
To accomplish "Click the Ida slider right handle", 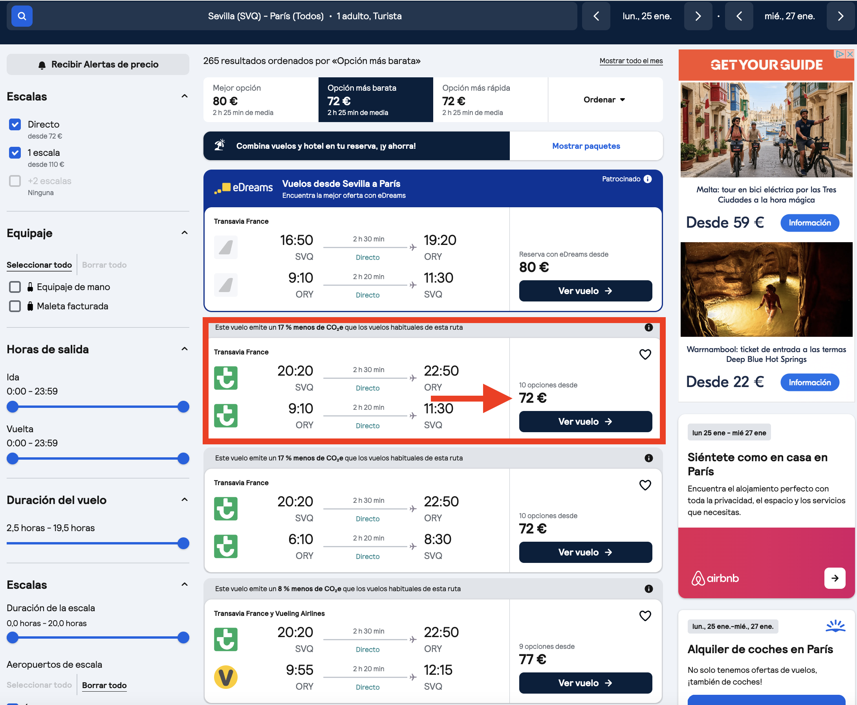I will 184,407.
